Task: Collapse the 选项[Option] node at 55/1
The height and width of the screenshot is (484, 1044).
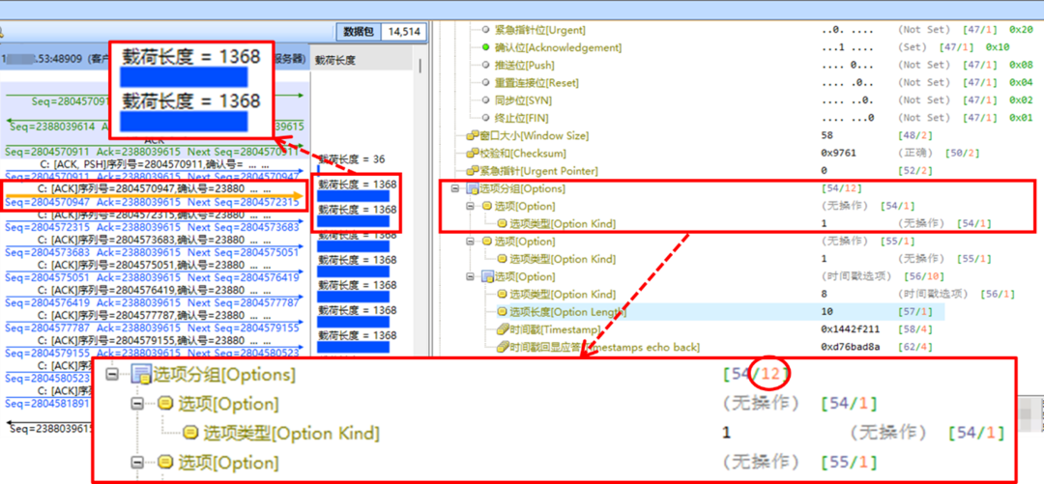Action: tap(471, 242)
